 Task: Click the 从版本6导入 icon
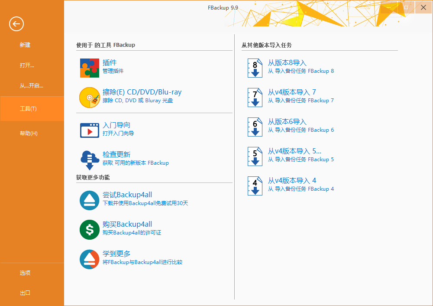255,127
